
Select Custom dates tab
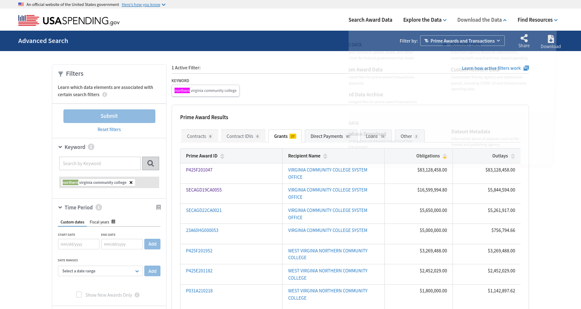[x=72, y=222]
